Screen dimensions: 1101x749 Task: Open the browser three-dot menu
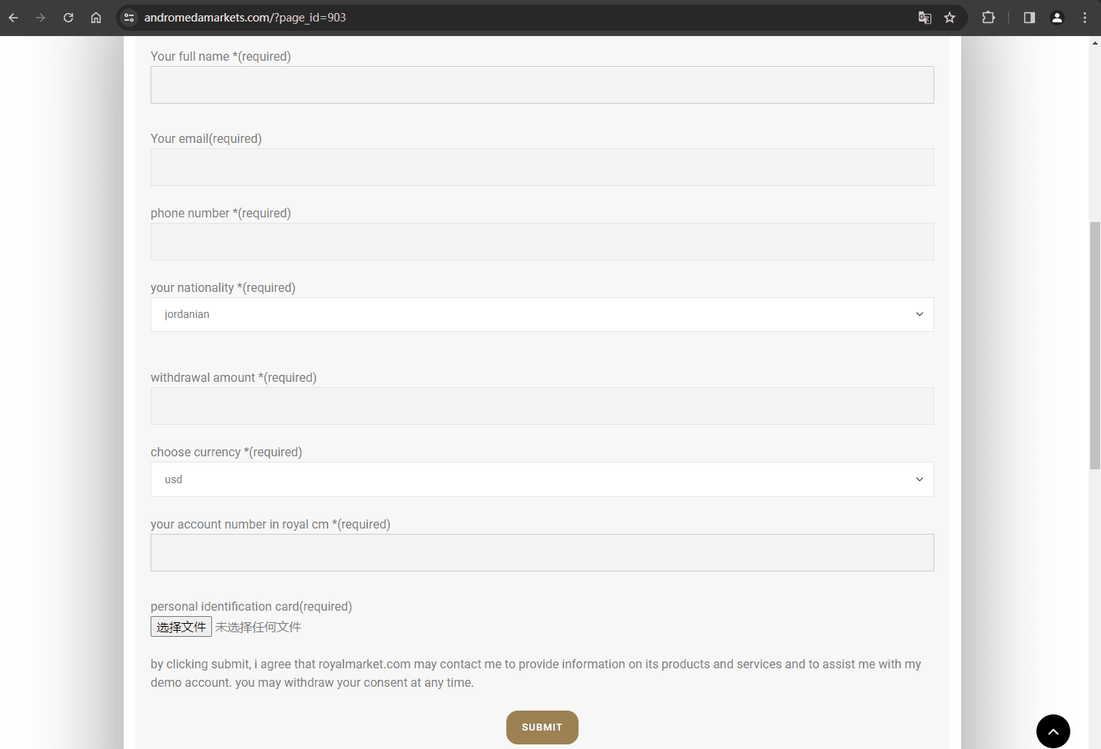(1085, 18)
